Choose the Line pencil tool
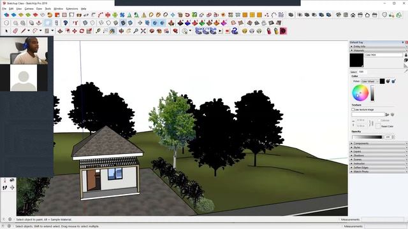Viewport: 408px width, 229px height. tap(24, 31)
